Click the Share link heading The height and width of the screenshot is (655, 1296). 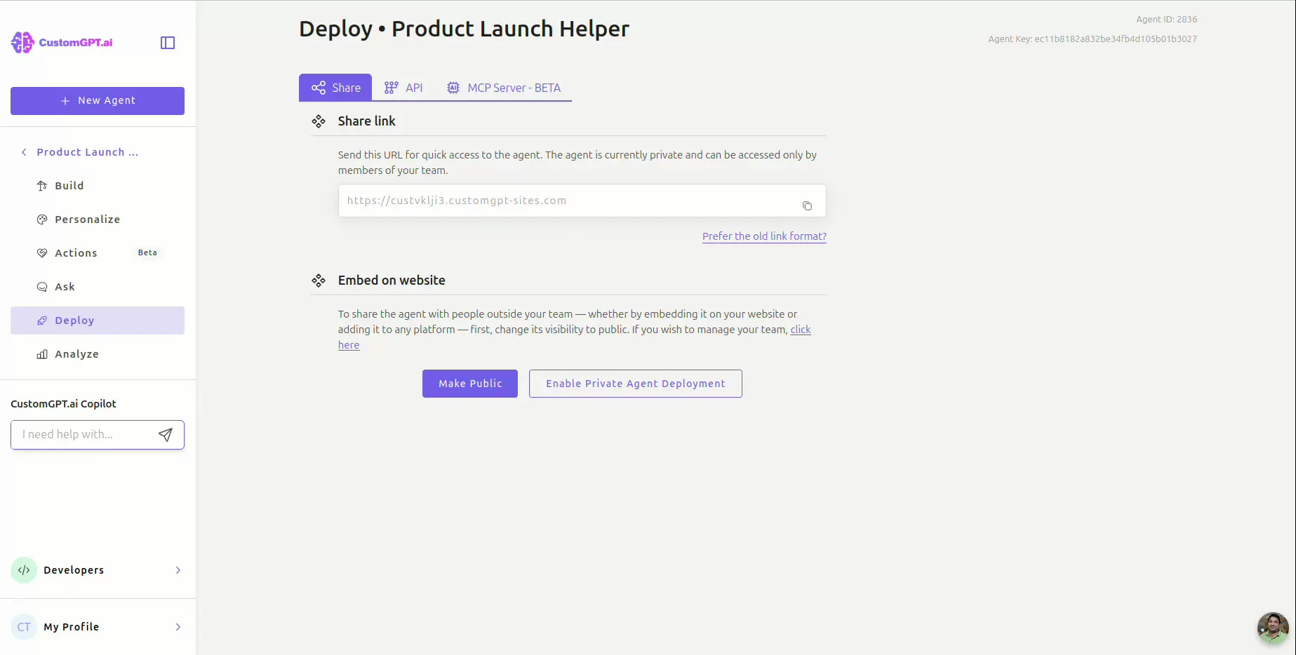tap(367, 121)
